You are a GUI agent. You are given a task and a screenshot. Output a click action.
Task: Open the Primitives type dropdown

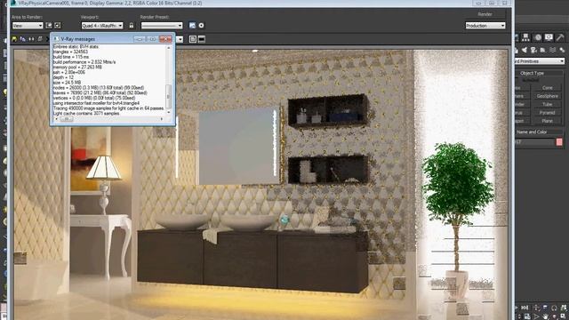(x=541, y=61)
